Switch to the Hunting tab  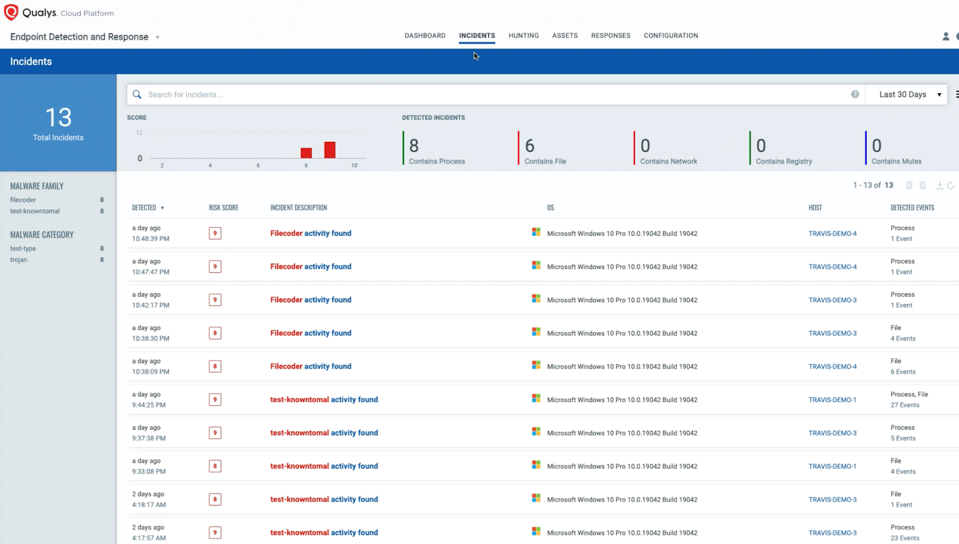[x=523, y=36]
